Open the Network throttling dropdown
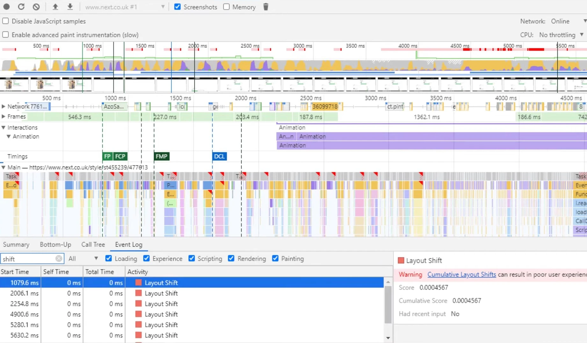The height and width of the screenshot is (343, 587). 569,21
